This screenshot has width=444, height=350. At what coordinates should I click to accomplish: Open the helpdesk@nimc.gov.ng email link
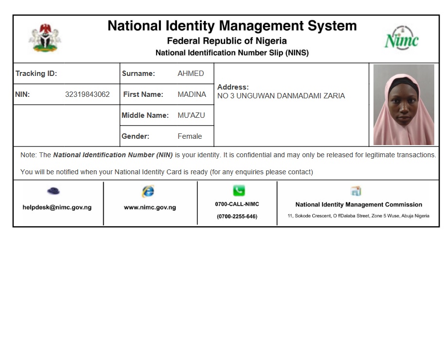(57, 207)
